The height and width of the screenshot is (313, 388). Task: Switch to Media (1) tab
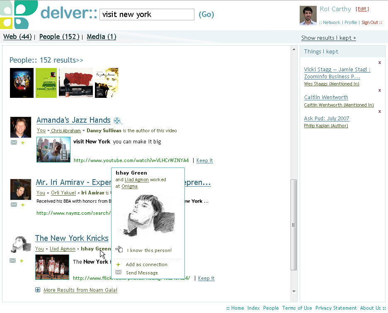(x=102, y=36)
